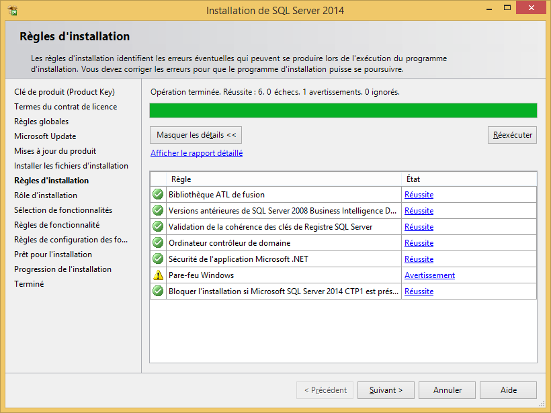The height and width of the screenshot is (413, 551).
Task: Open Réussite link for Sécurité de l'application Microsoft .NET
Action: [419, 259]
